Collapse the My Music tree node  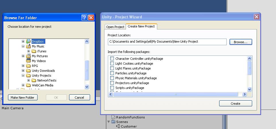point(23,46)
